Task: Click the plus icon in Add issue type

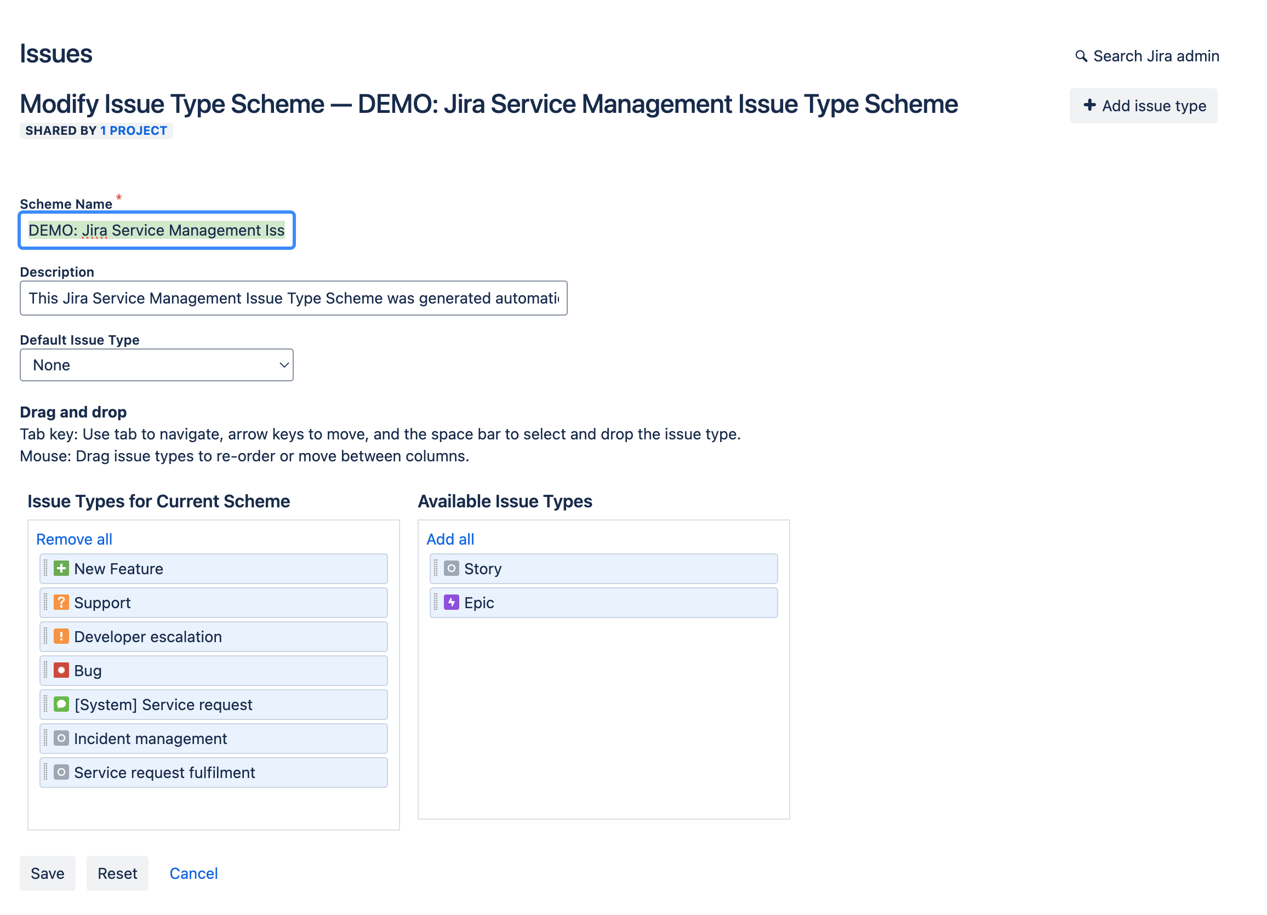Action: pyautogui.click(x=1089, y=105)
